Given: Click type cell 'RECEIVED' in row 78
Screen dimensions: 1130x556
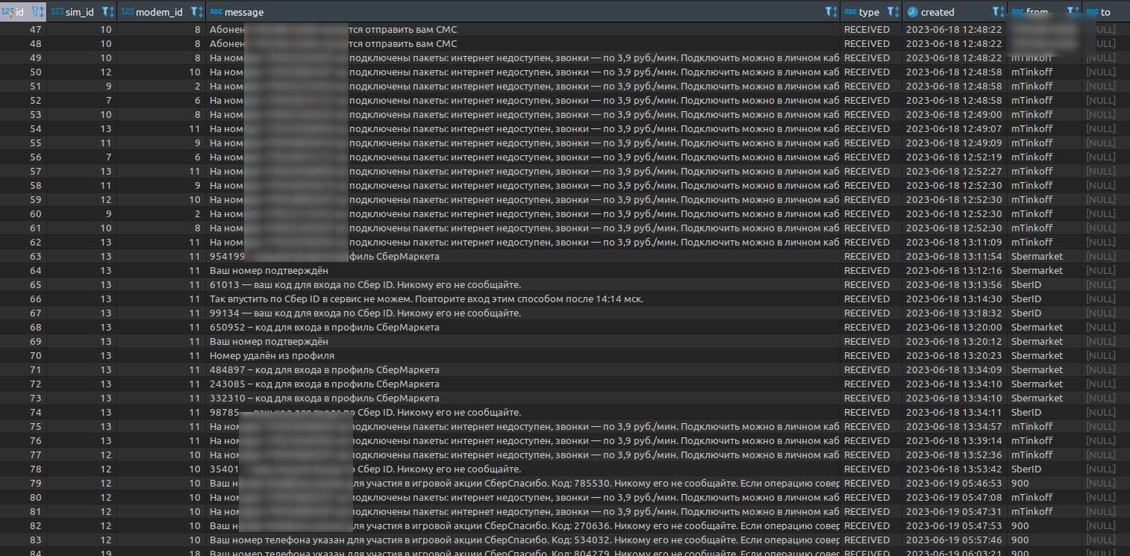Looking at the screenshot, I should (x=867, y=469).
